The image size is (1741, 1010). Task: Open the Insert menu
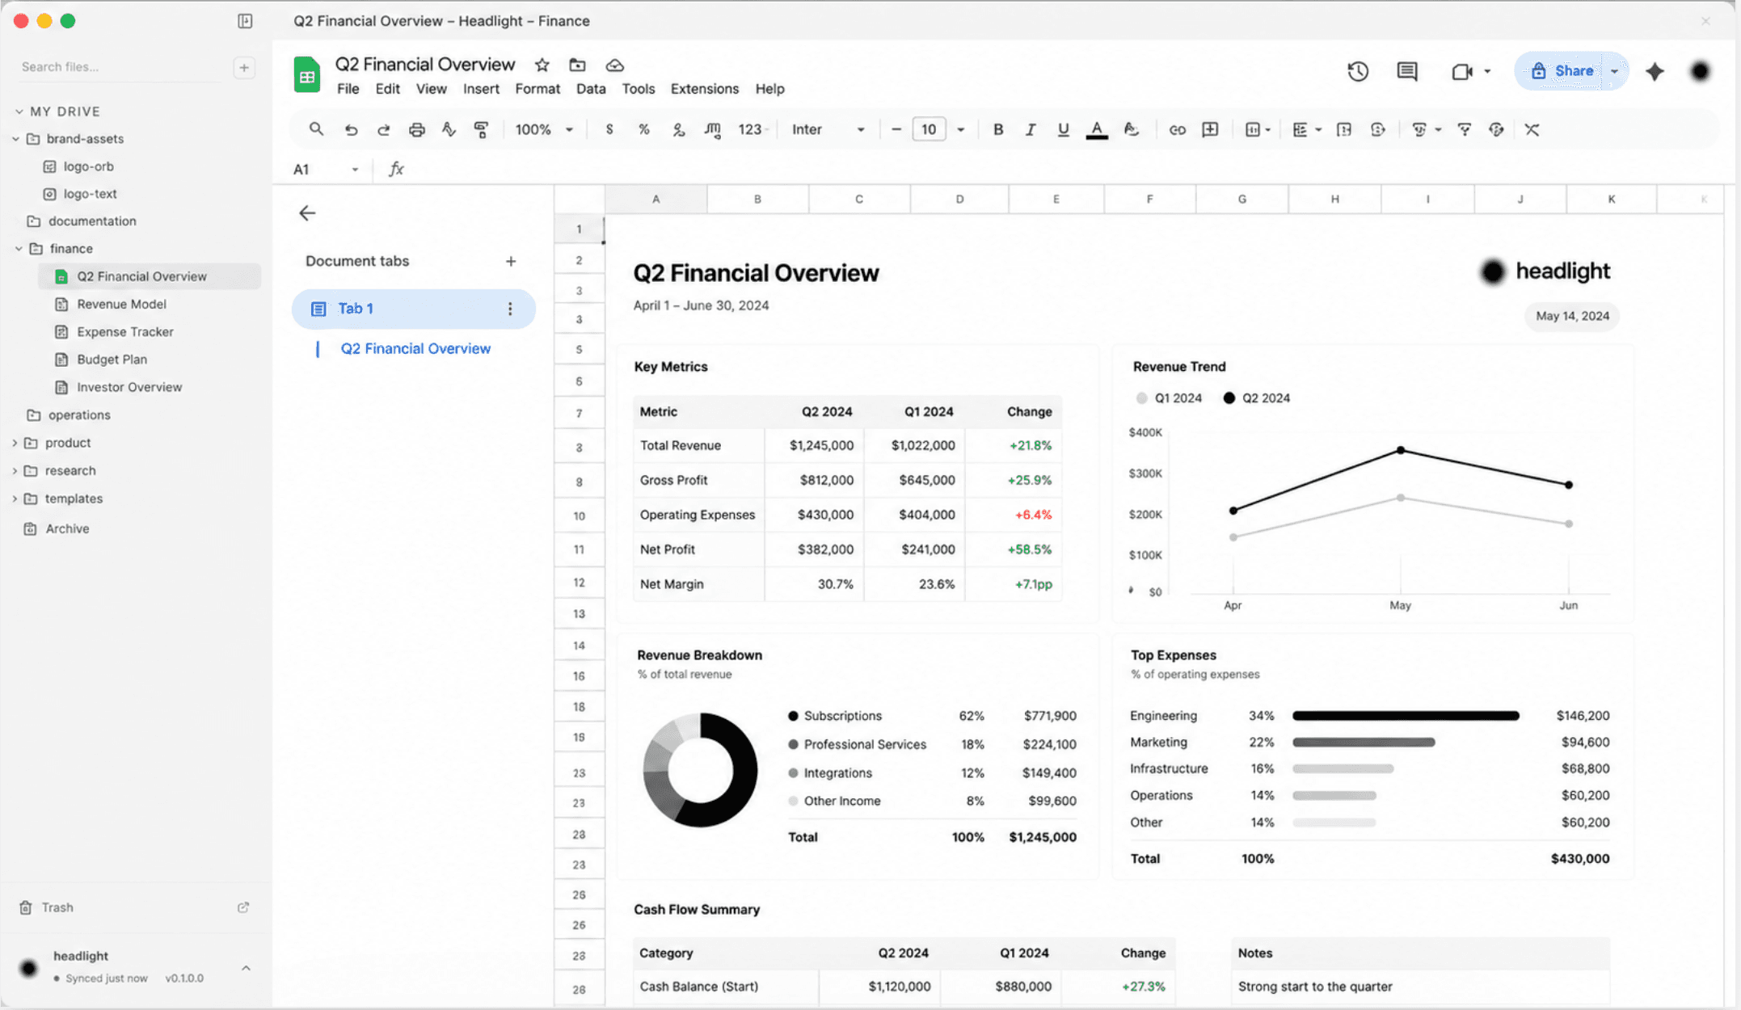tap(481, 89)
